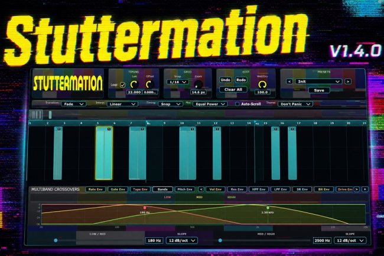This screenshot has height=256, width=384.
Task: Click the red 180 Hz crossover point
Action: pyautogui.click(x=145, y=208)
